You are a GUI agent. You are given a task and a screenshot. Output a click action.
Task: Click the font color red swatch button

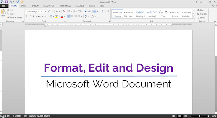click(x=62, y=16)
